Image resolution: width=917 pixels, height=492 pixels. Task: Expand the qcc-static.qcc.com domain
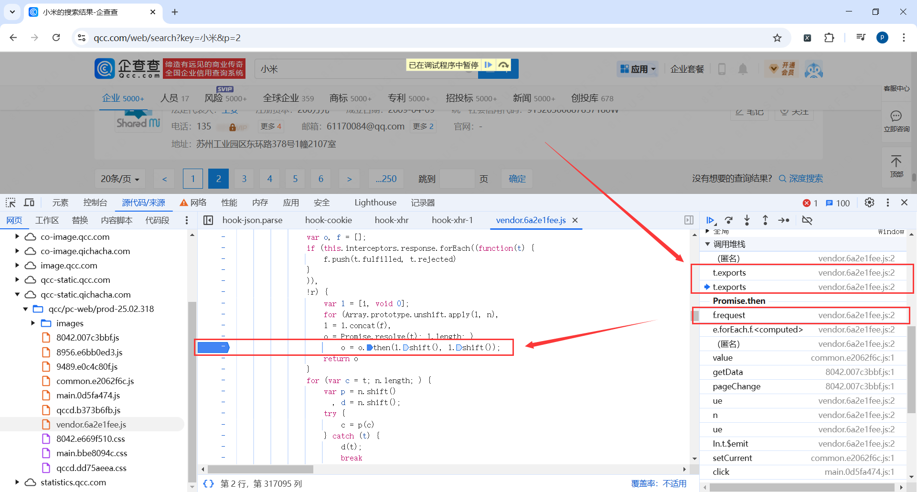(x=17, y=279)
